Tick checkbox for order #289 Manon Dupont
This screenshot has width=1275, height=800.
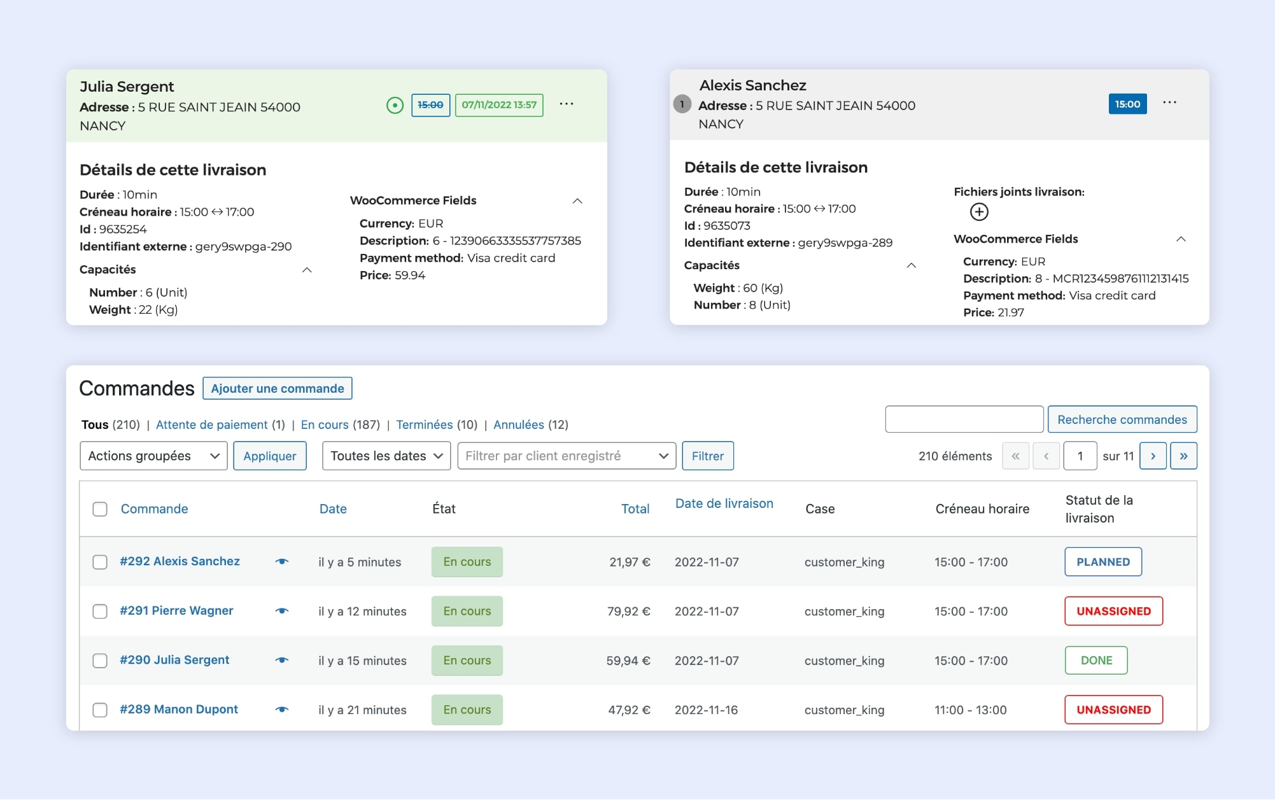tap(100, 710)
